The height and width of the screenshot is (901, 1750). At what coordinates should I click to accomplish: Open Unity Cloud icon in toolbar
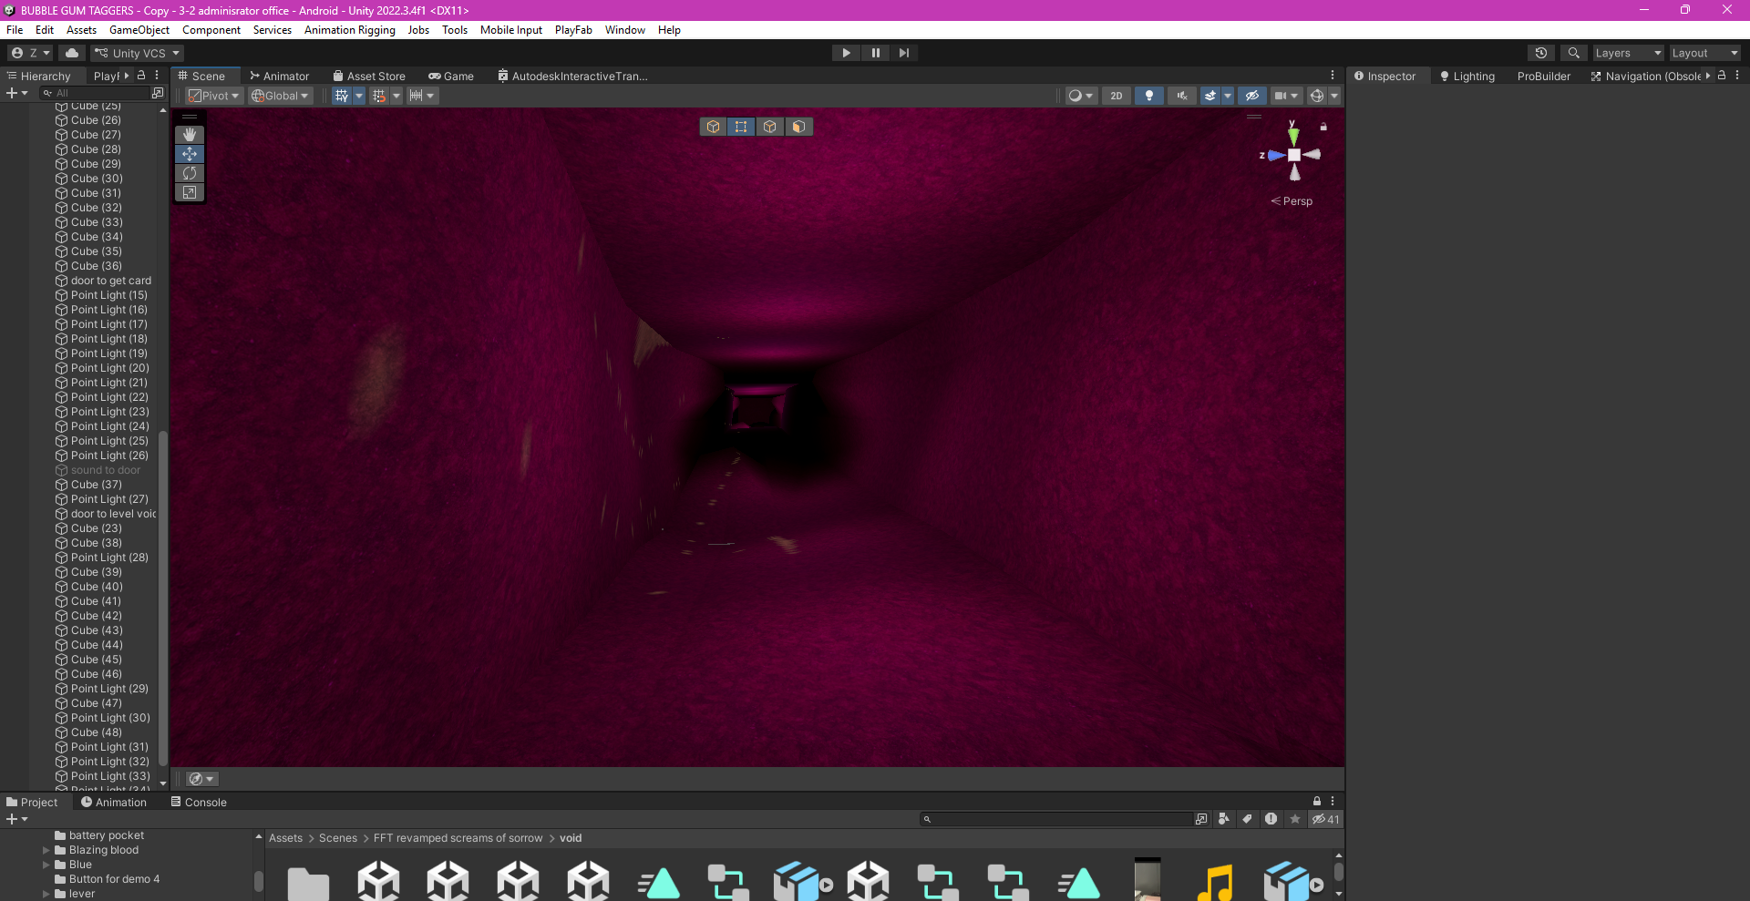pos(72,53)
